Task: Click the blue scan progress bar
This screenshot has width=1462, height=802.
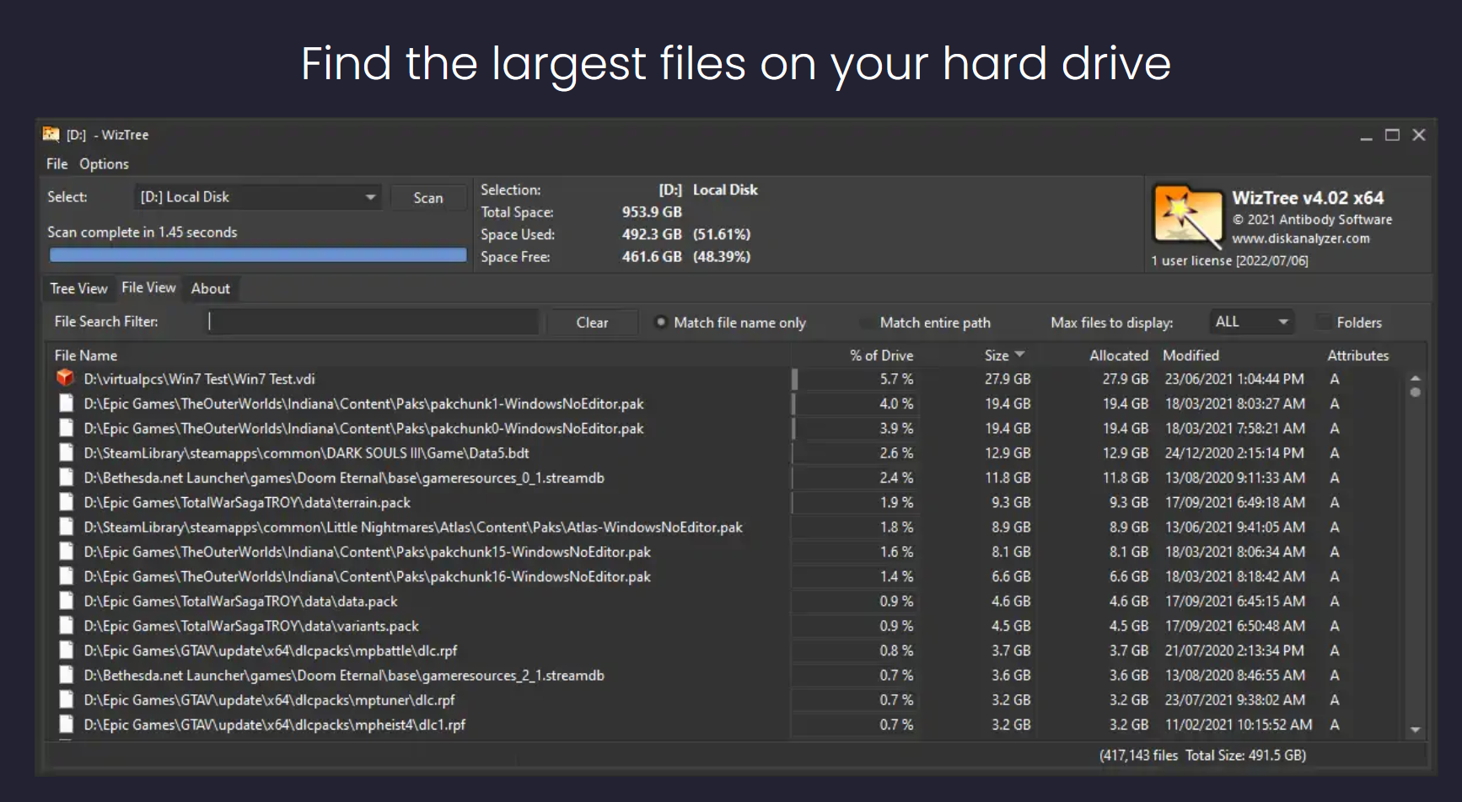Action: [257, 254]
